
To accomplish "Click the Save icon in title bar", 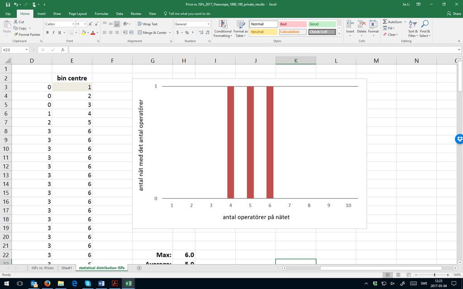I will pos(8,5).
